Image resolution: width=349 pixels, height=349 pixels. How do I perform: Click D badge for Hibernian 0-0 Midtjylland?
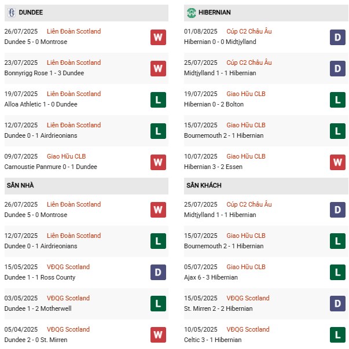point(337,37)
